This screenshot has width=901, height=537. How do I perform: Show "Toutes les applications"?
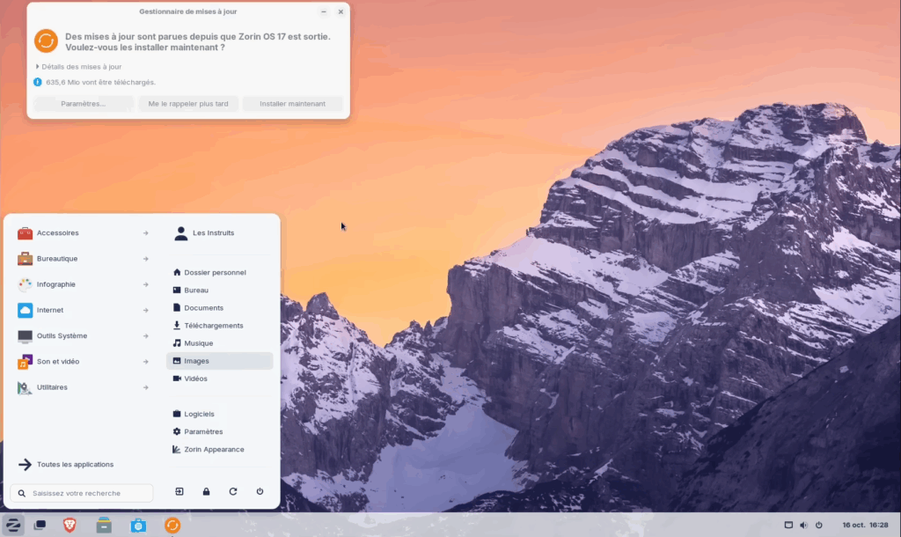[x=75, y=464]
